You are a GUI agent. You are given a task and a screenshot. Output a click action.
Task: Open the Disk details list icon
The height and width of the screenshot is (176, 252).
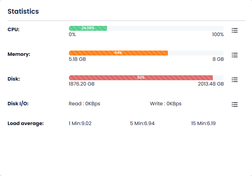[235, 80]
